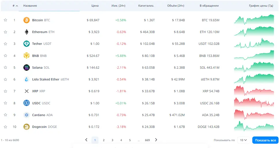Go to previous page arrow

click(x=86, y=140)
